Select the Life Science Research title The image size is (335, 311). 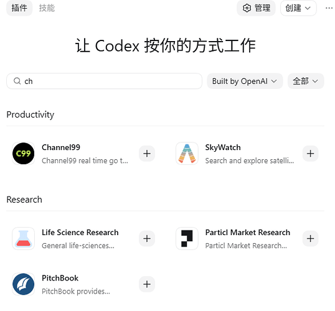[80, 232]
